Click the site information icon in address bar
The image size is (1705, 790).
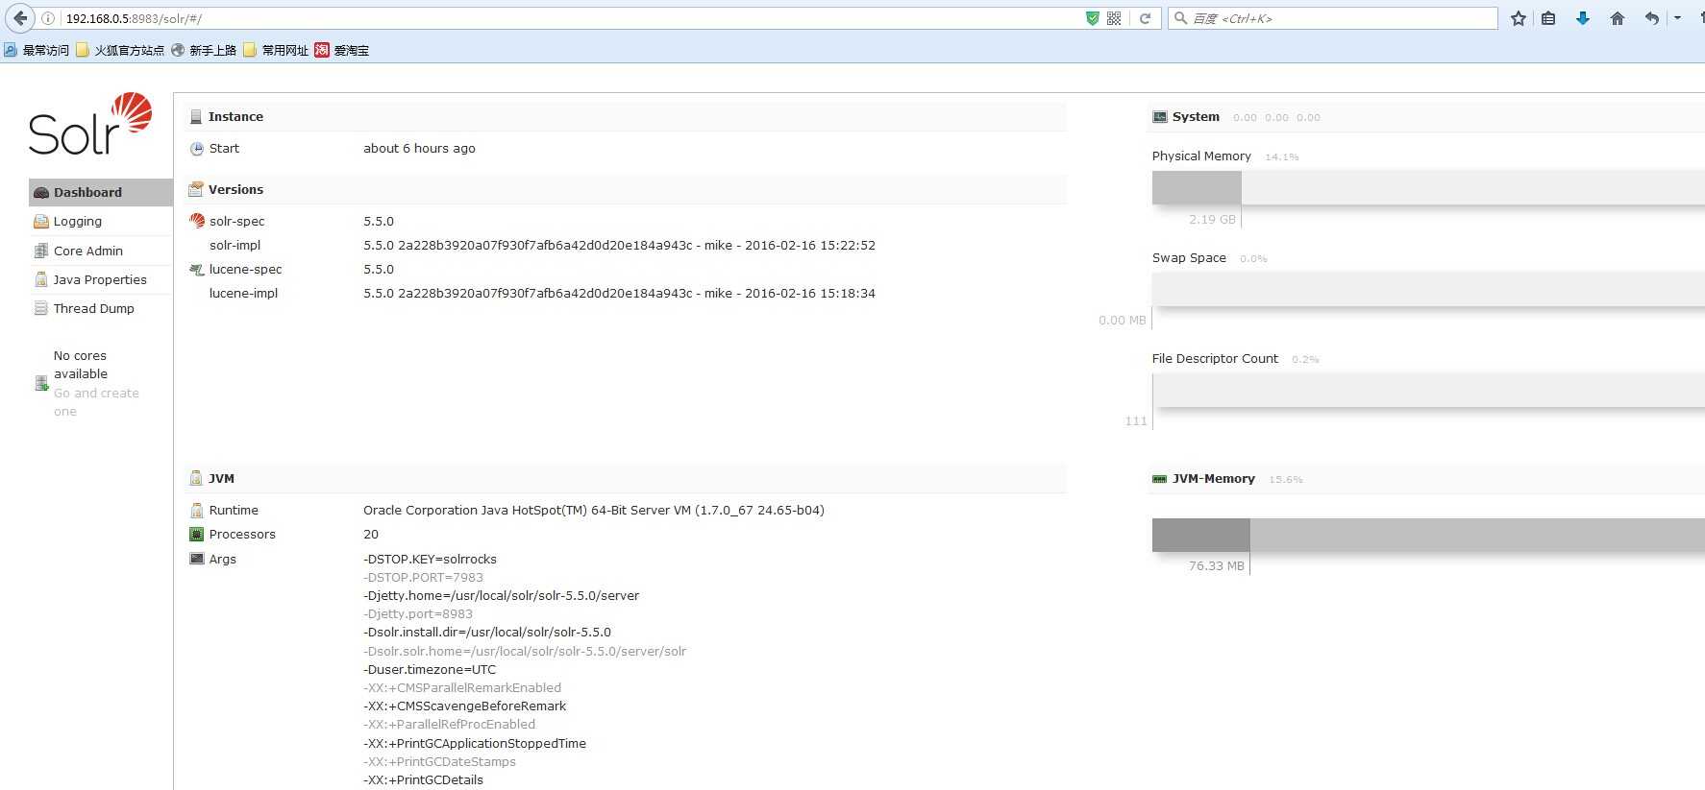(48, 18)
